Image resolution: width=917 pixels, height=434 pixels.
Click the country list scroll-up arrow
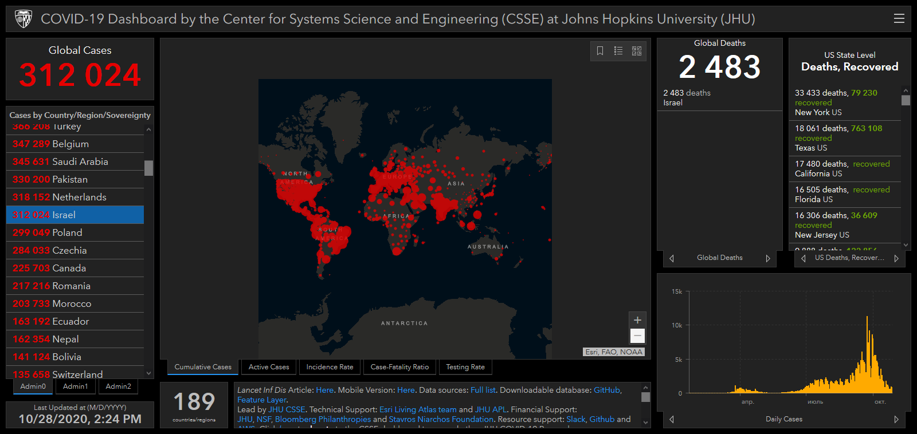[x=149, y=129]
